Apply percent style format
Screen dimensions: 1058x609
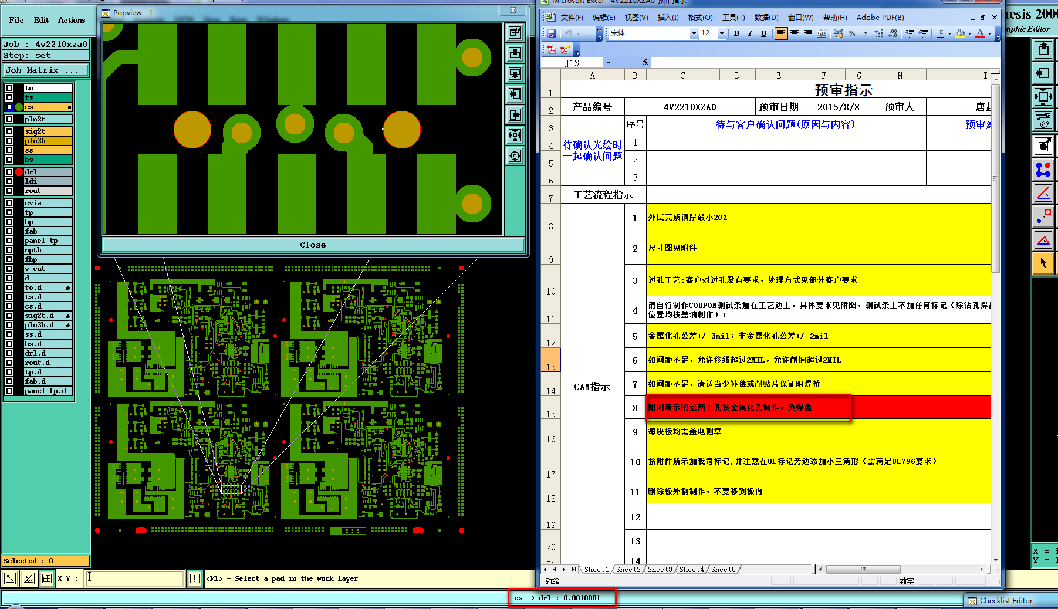click(851, 33)
